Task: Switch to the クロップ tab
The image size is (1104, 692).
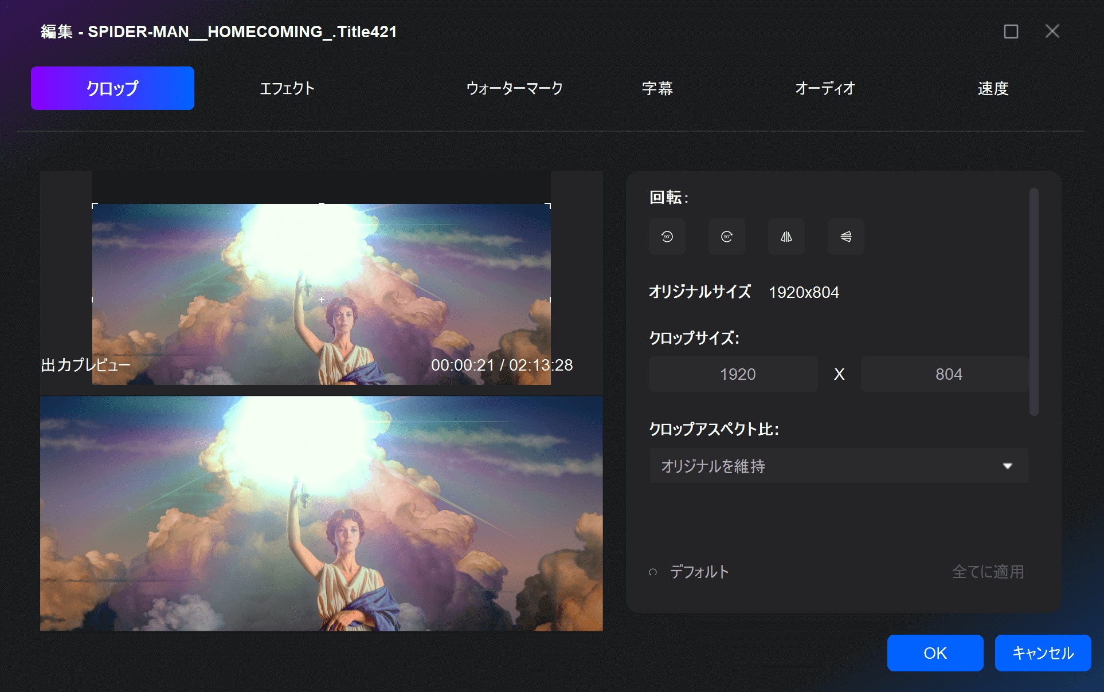Action: point(112,88)
